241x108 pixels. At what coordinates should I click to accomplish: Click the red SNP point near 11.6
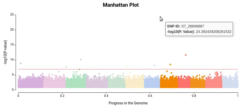pos(186,55)
